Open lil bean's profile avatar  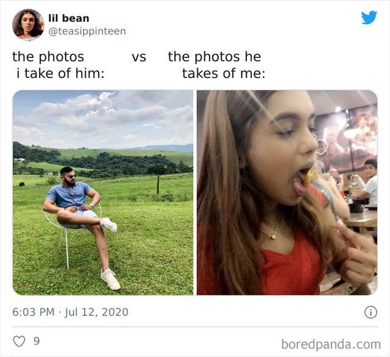coord(27,24)
